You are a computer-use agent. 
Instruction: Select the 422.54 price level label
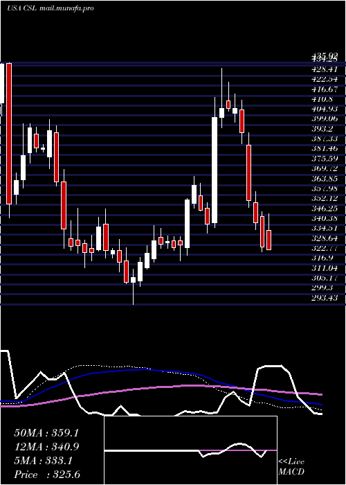324,79
